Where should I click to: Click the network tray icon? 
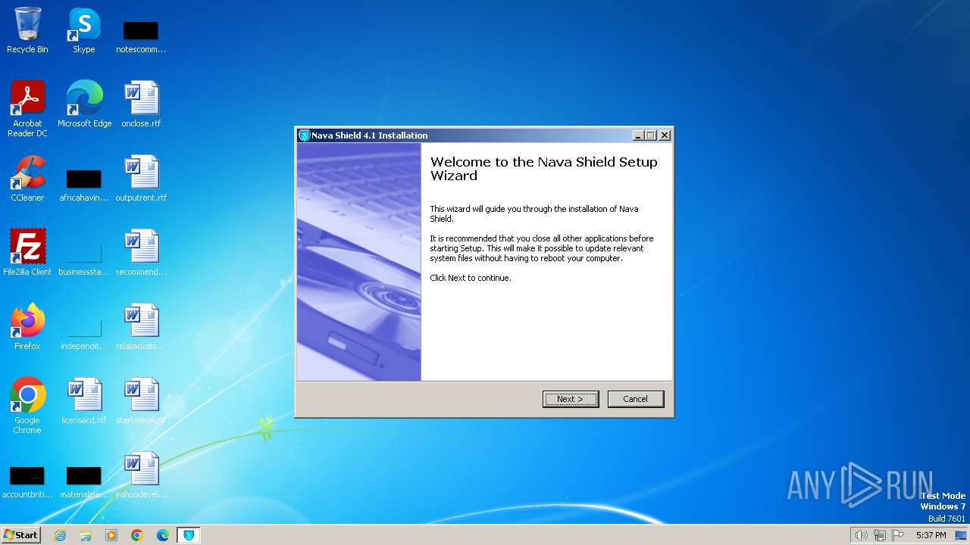[x=880, y=535]
